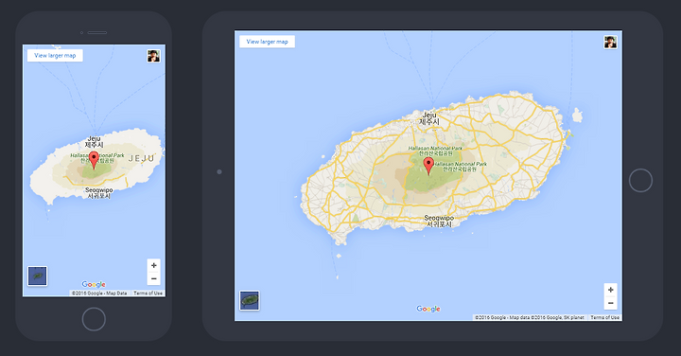The width and height of the screenshot is (681, 356).
Task: Open Terms of Use on the phone map
Action: (148, 294)
